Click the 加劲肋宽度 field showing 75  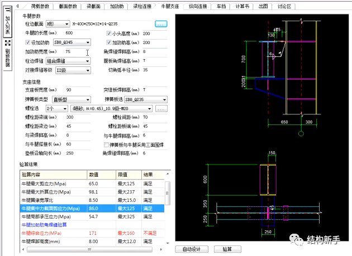click(78, 51)
